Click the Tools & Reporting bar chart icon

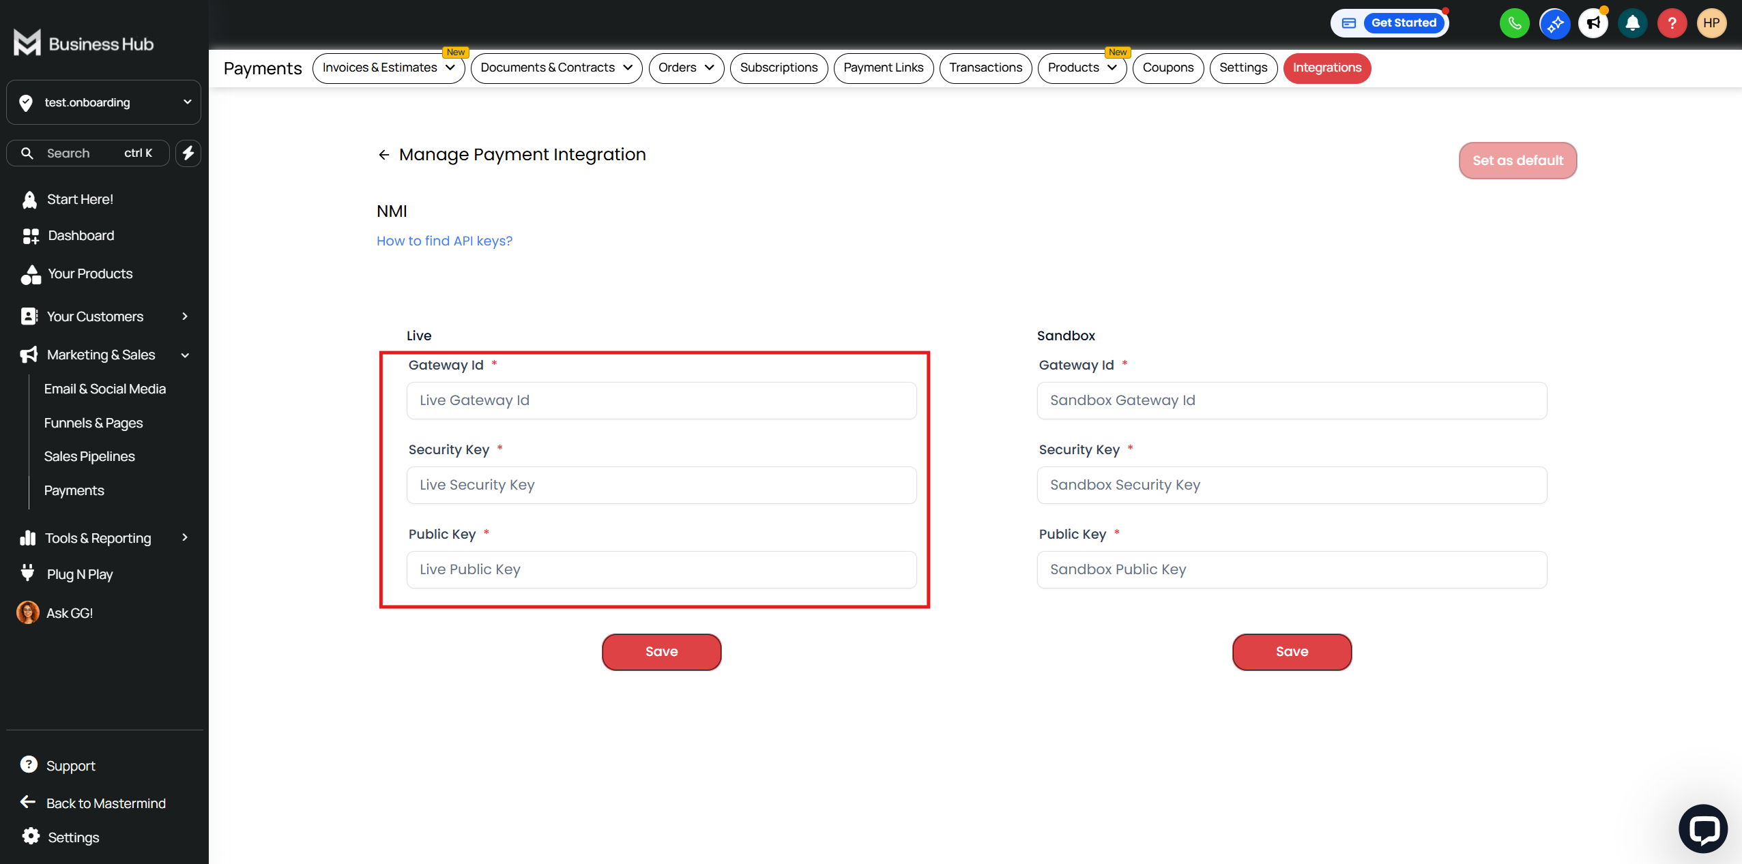pyautogui.click(x=28, y=538)
